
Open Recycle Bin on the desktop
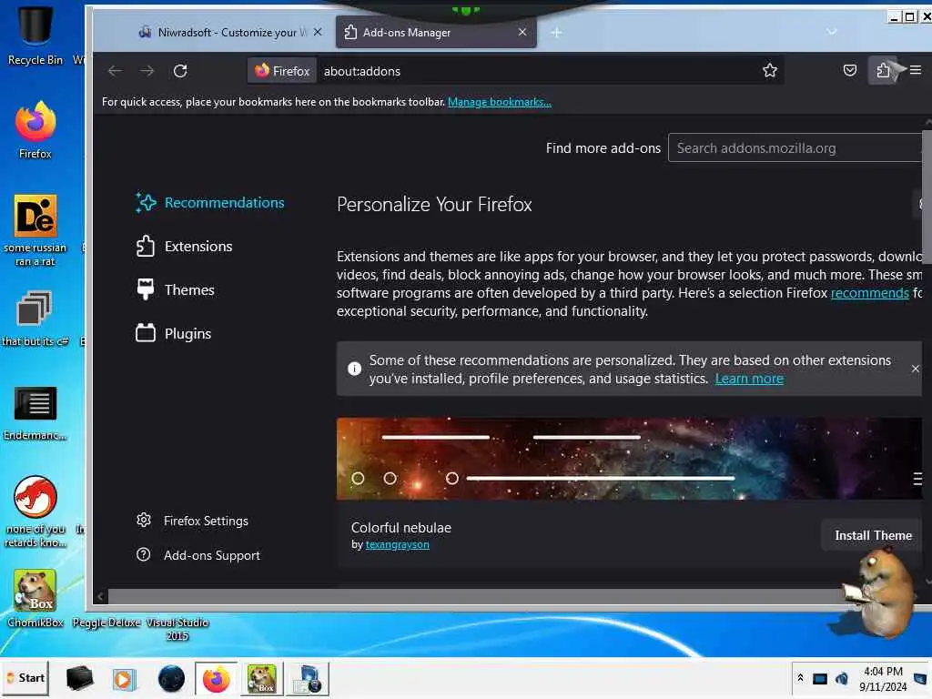pos(35,35)
